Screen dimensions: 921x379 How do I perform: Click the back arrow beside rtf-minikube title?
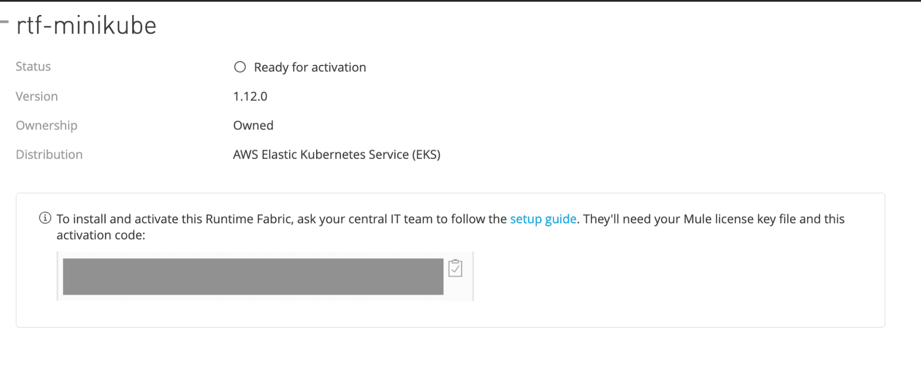(x=4, y=22)
